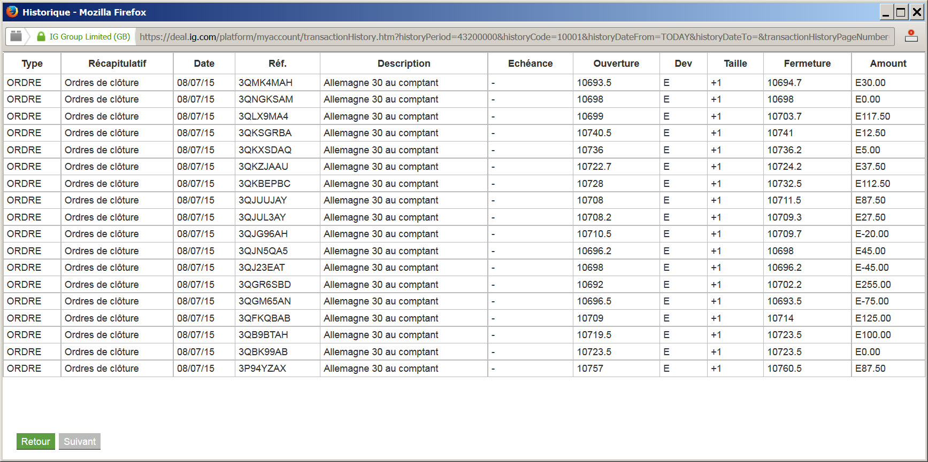Select reference 3QGR6SBD
The image size is (928, 462).
click(x=265, y=285)
